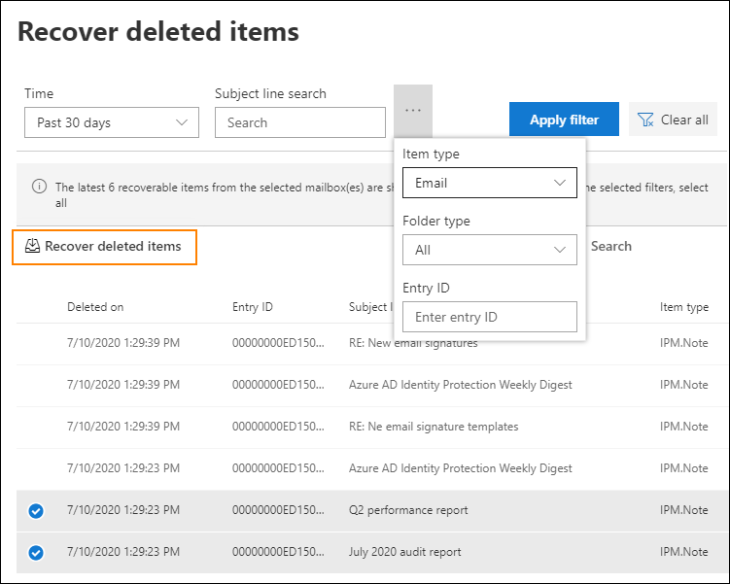Click the Clear all button
Screen dimensions: 730x584
[673, 120]
